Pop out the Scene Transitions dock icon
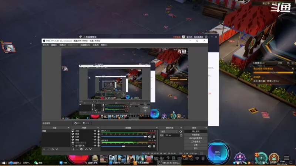The width and height of the screenshot is (296, 166). pyautogui.click(x=181, y=128)
